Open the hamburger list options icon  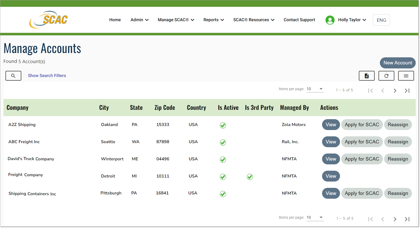pyautogui.click(x=406, y=75)
